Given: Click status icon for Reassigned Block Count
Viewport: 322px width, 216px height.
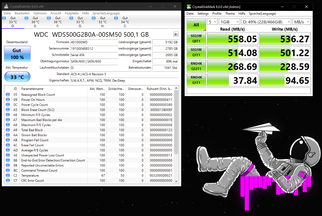Looking at the screenshot, I should pos(8,95).
